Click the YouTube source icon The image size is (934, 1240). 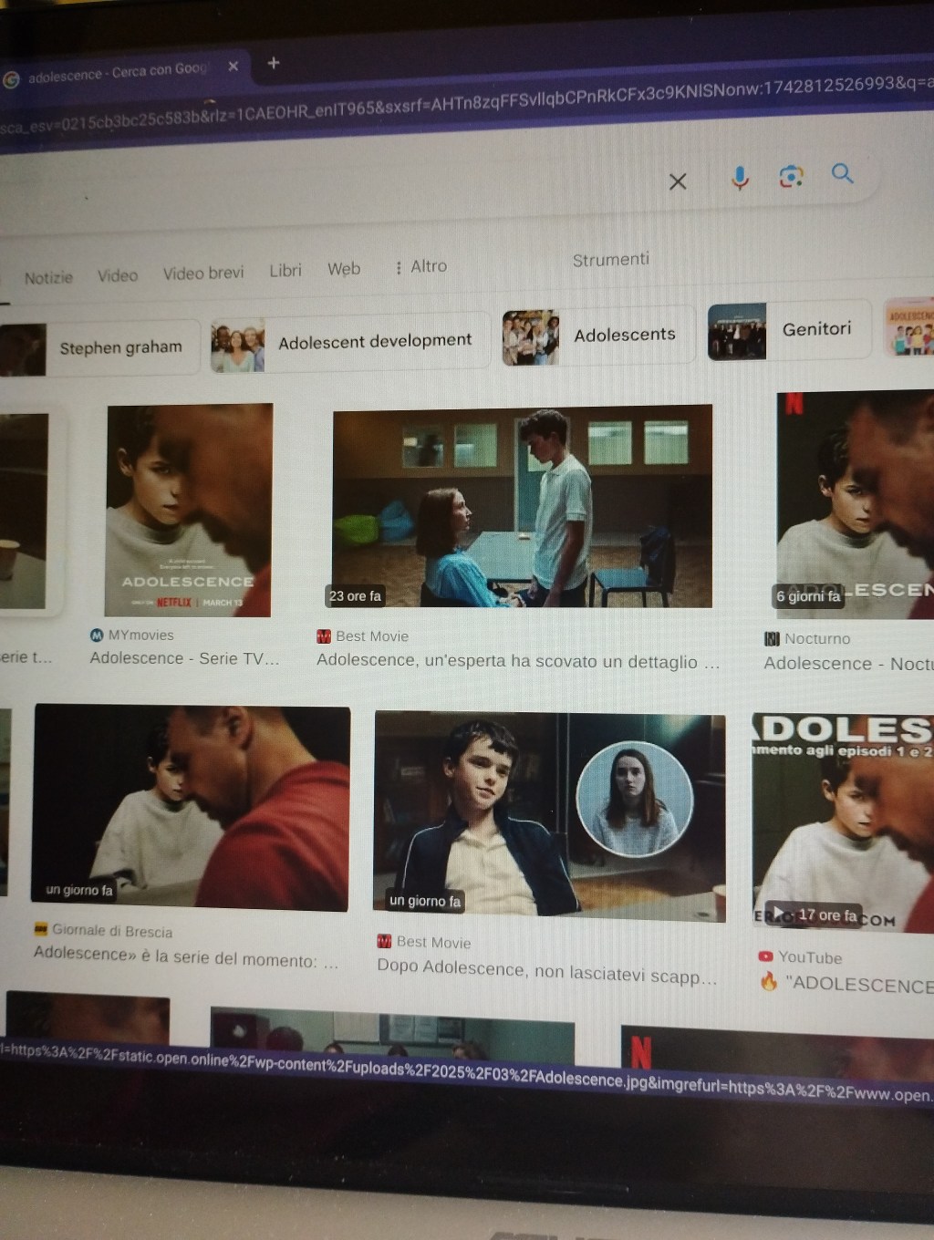pos(766,957)
